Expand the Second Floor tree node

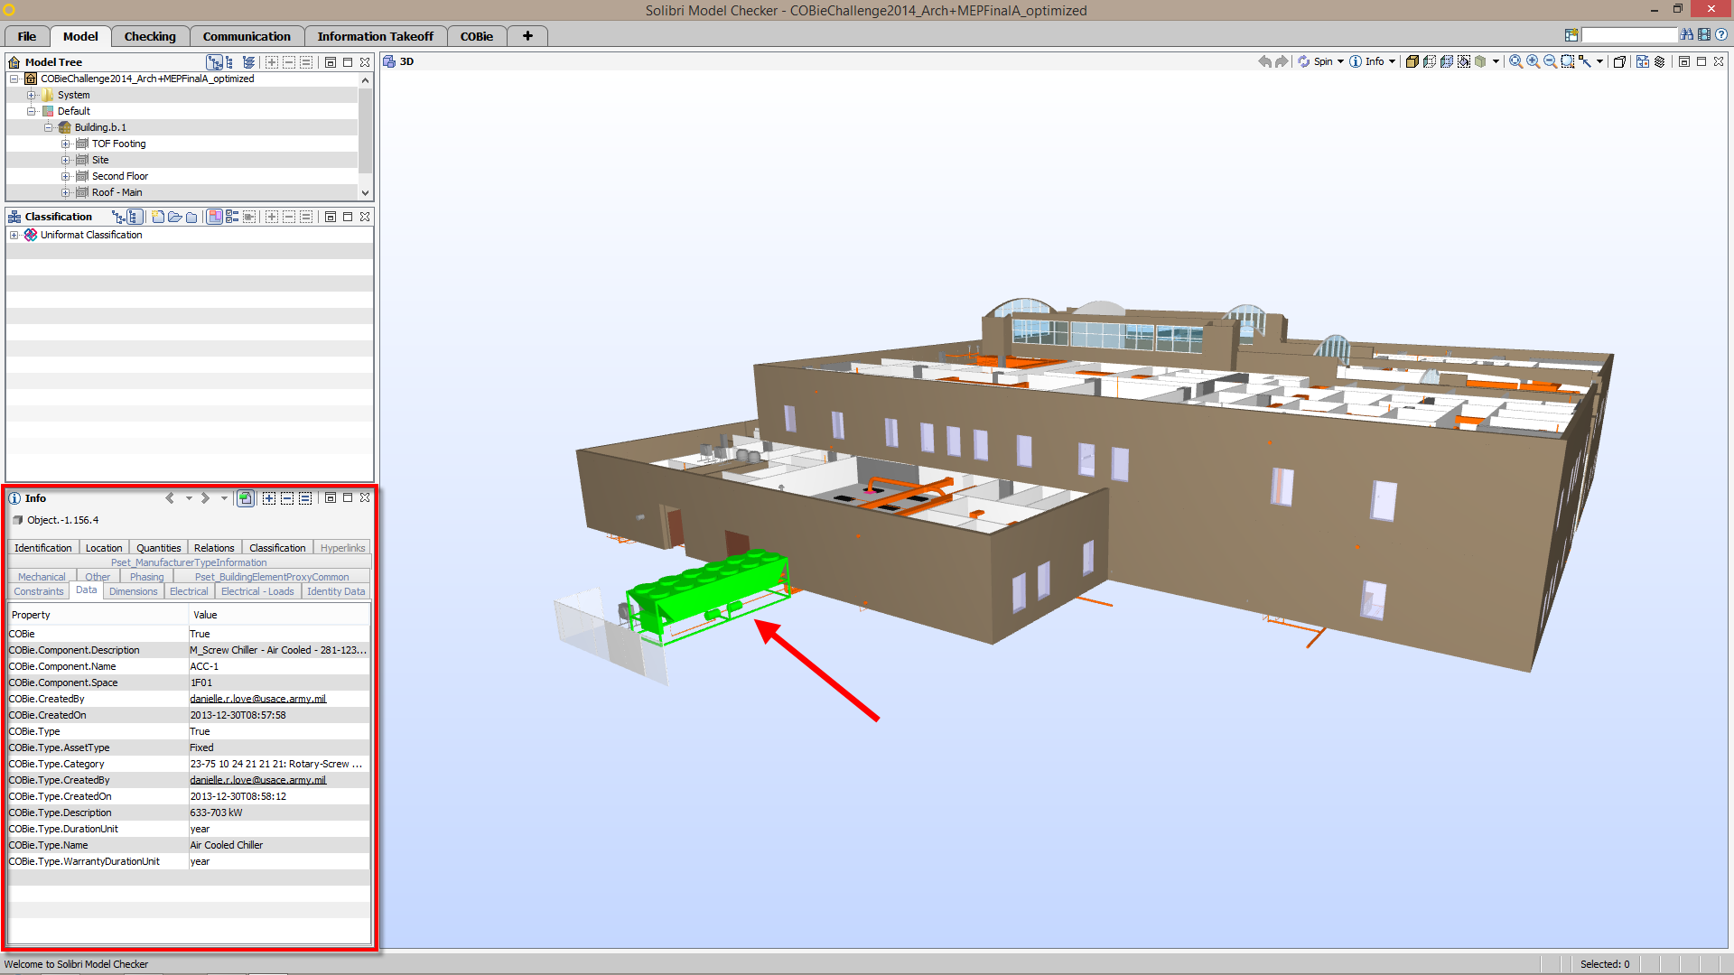(65, 176)
